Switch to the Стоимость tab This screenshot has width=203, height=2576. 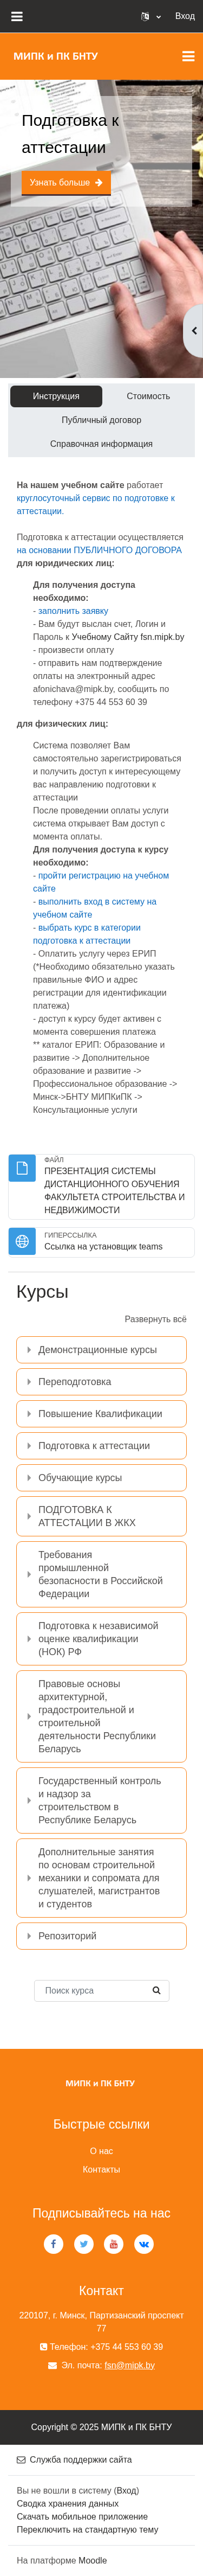point(148,396)
